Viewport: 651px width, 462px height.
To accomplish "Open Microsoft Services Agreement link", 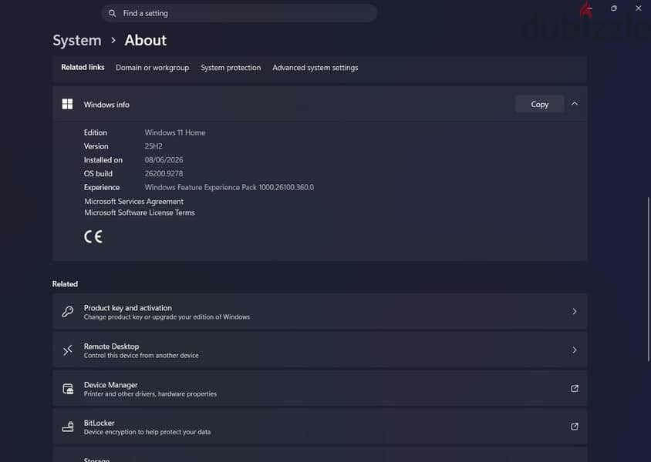I will pyautogui.click(x=133, y=202).
